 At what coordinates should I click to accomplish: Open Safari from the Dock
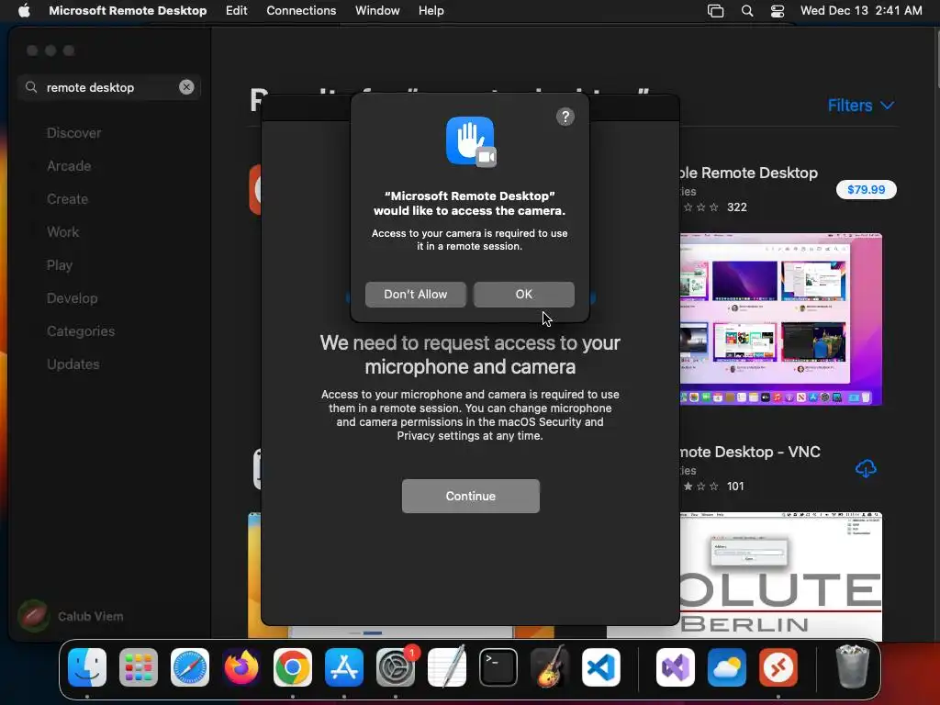[190, 667]
